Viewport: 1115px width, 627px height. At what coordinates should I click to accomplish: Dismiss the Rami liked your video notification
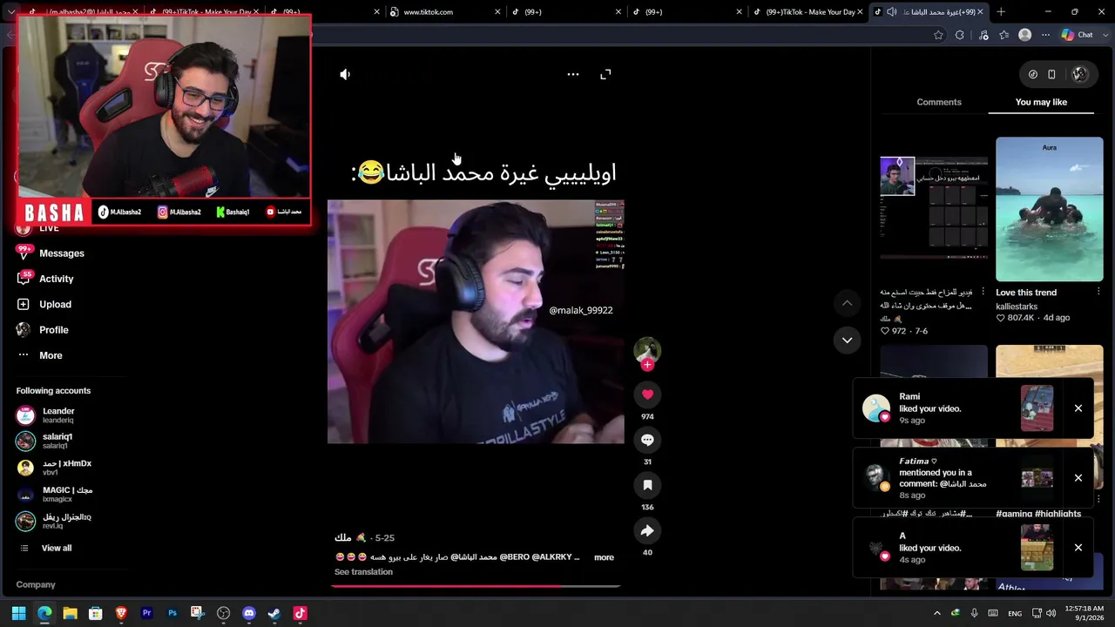1078,408
